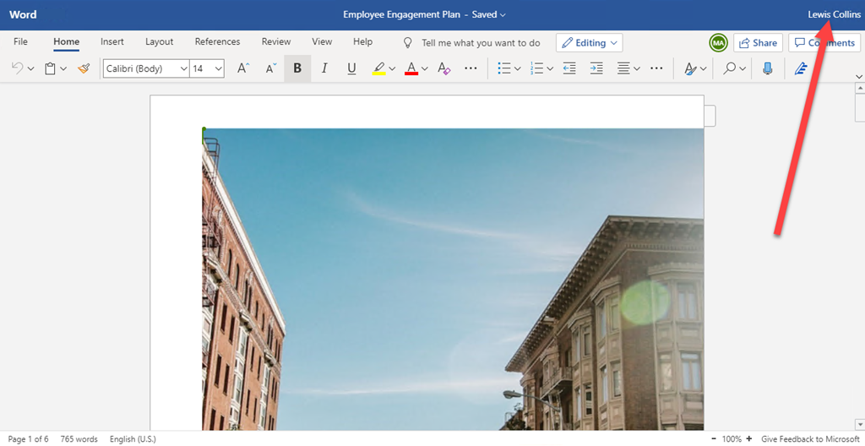865x446 pixels.
Task: Open the Editor proofing pane icon
Action: click(802, 68)
